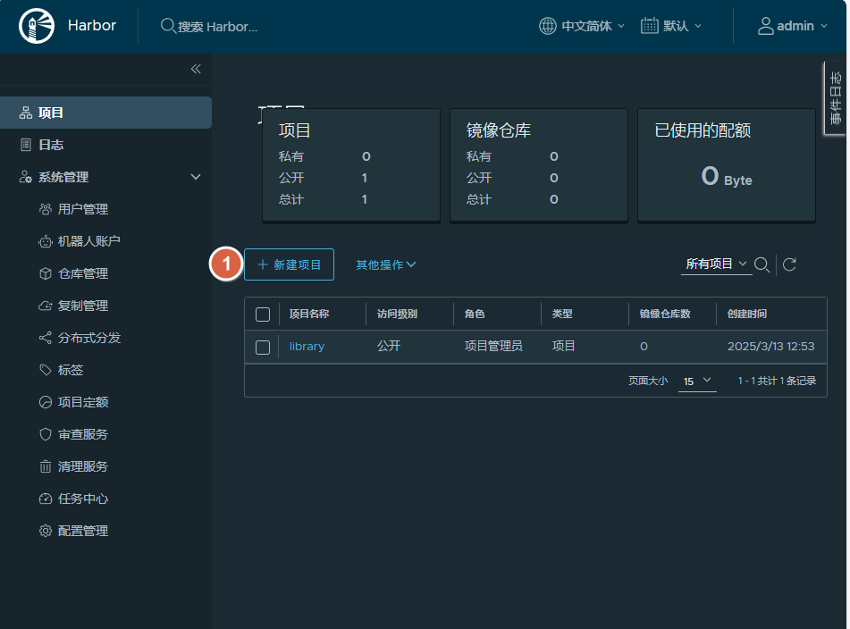Click the 复制管理 cloud icon

click(x=46, y=306)
